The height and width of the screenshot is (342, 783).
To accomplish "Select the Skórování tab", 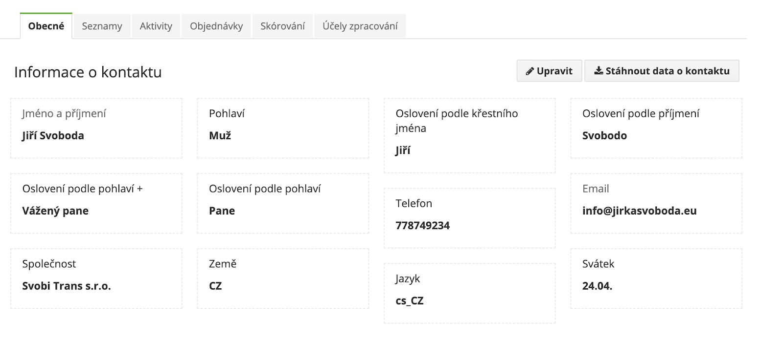I will [x=282, y=26].
